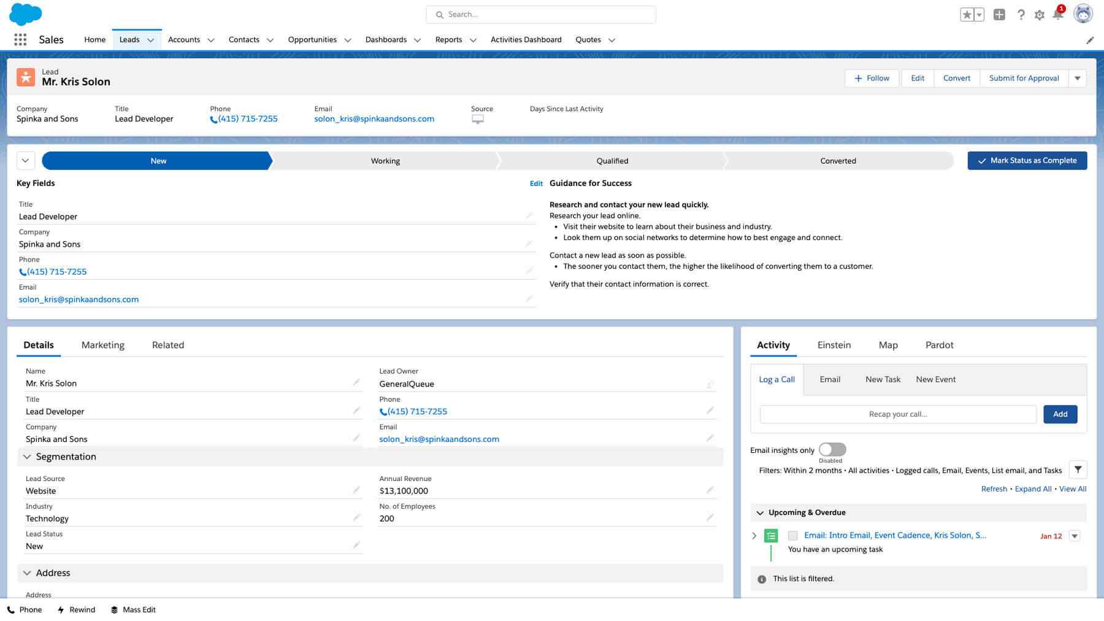Expand the Intro Email task row

(754, 536)
